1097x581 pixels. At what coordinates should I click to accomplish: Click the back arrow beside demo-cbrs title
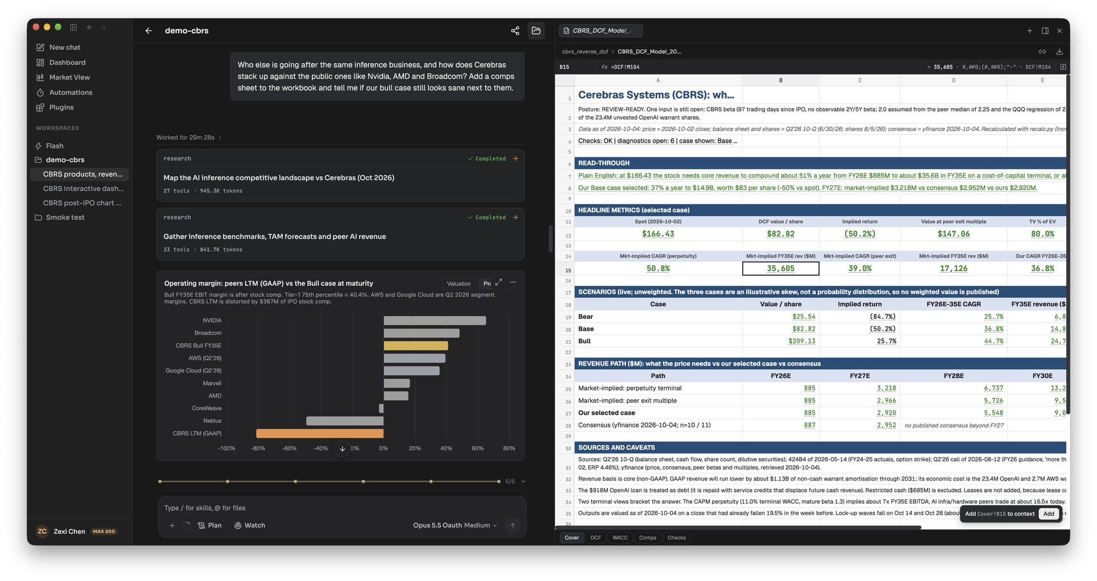[x=148, y=31]
